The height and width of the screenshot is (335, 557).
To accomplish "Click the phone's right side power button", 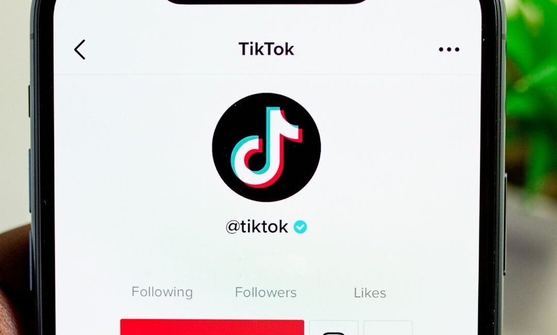I will [504, 224].
